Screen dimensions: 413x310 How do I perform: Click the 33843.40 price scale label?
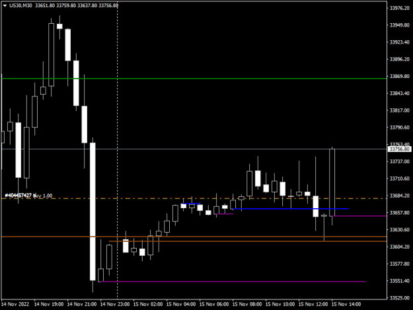(x=400, y=93)
